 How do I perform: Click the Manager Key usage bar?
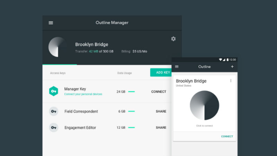coord(132,92)
